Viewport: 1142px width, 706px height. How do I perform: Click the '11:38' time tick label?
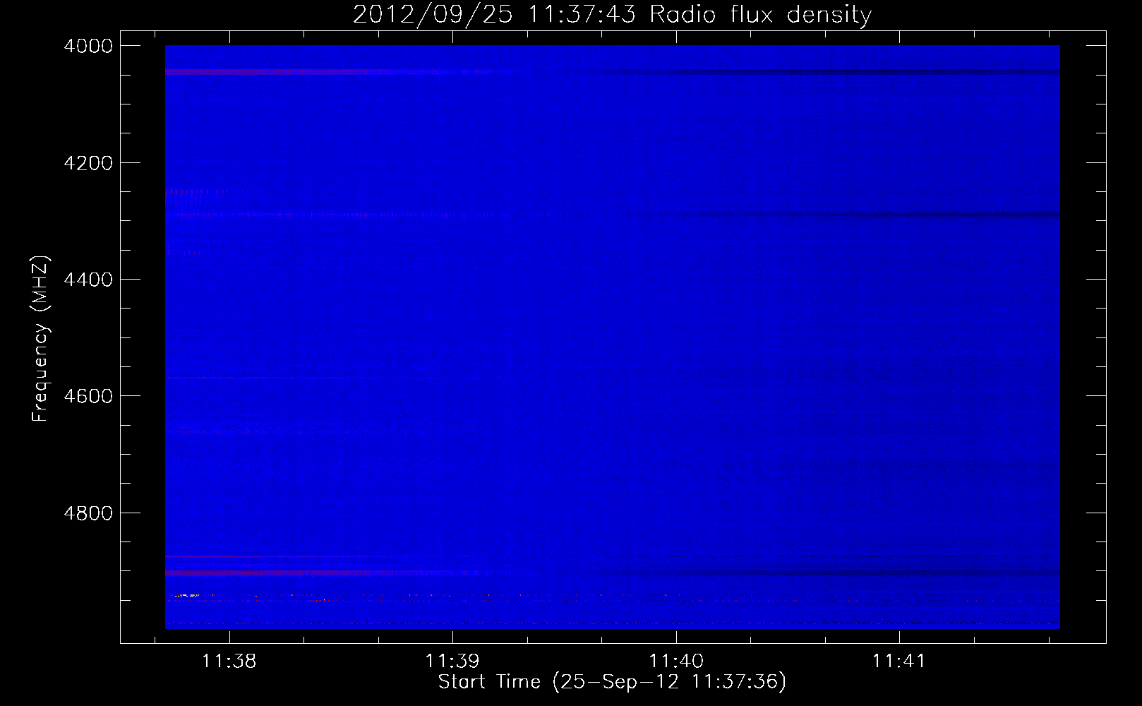pos(229,662)
